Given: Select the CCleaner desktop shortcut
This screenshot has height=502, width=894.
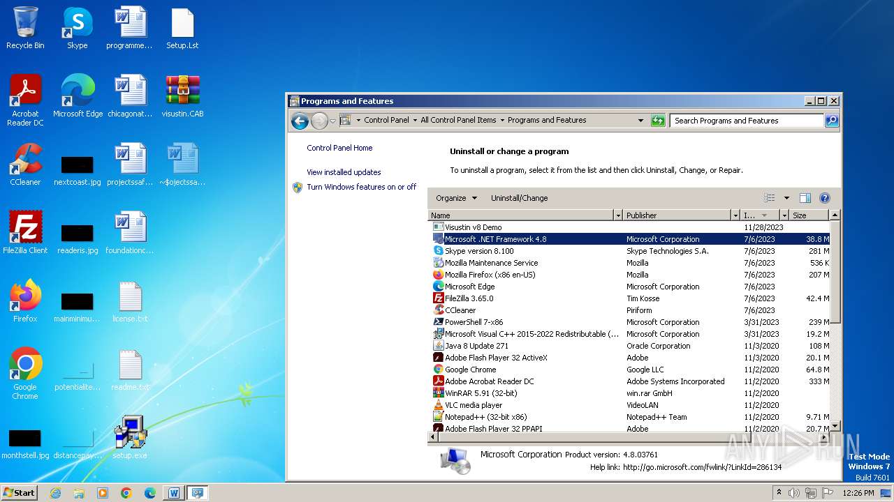Looking at the screenshot, I should point(25,165).
